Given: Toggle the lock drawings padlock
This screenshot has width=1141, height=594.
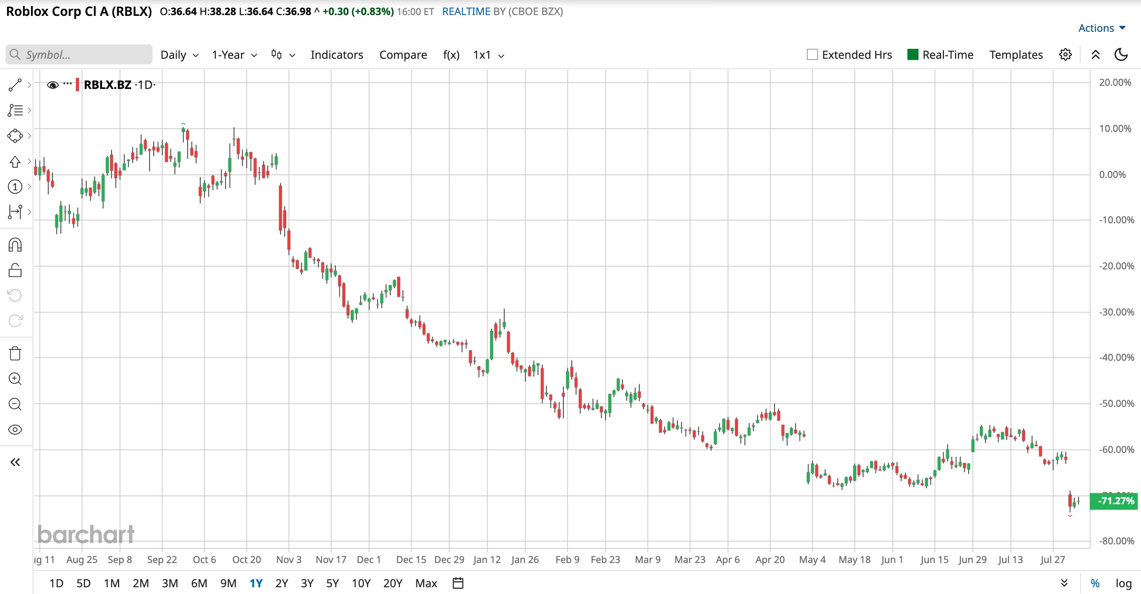Looking at the screenshot, I should click(15, 270).
